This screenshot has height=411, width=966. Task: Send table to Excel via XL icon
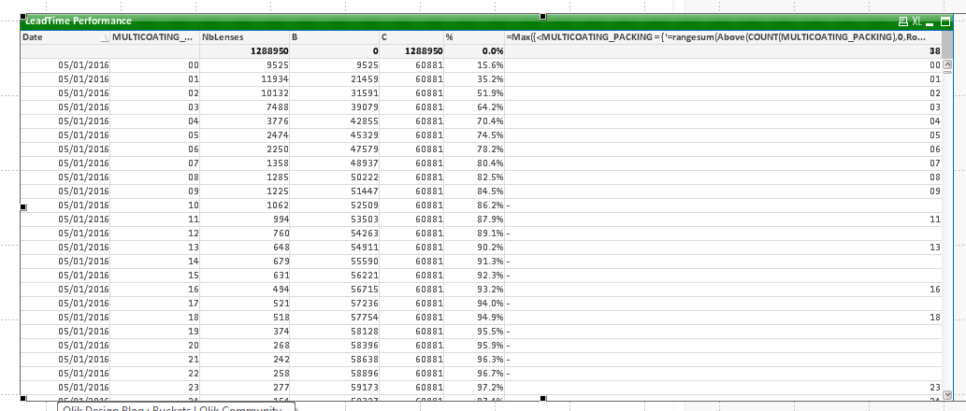(x=916, y=21)
